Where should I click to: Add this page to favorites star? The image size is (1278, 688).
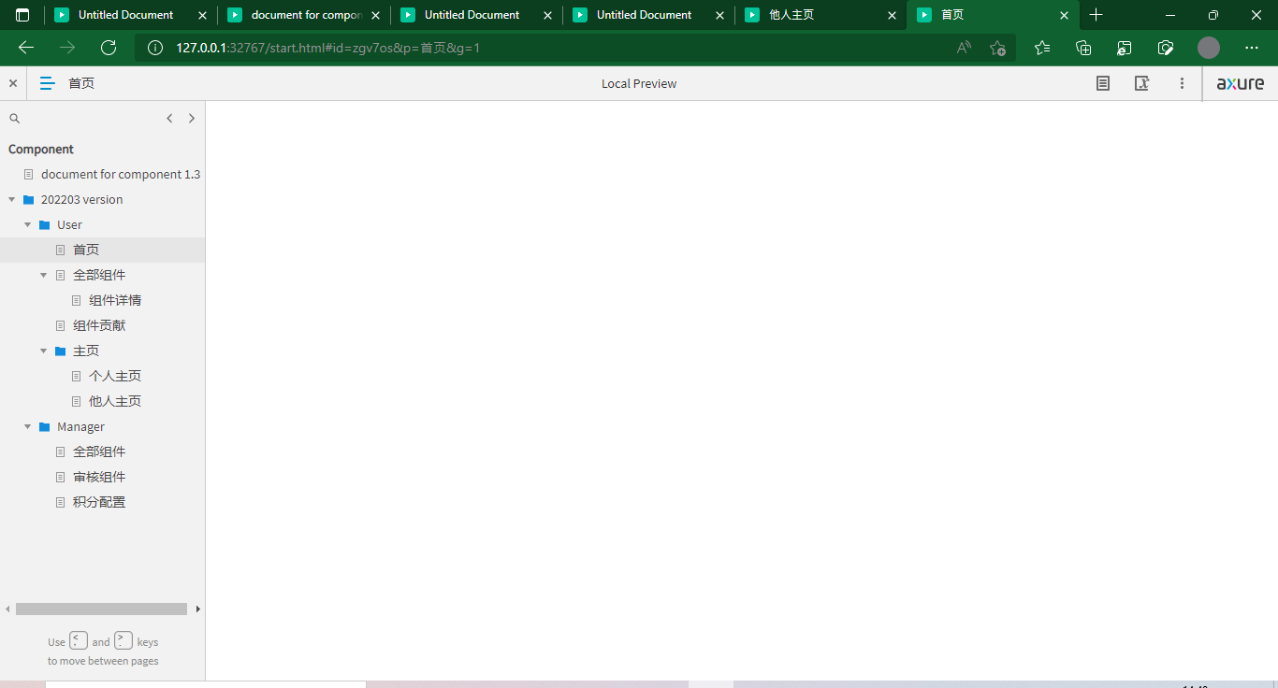pos(997,48)
